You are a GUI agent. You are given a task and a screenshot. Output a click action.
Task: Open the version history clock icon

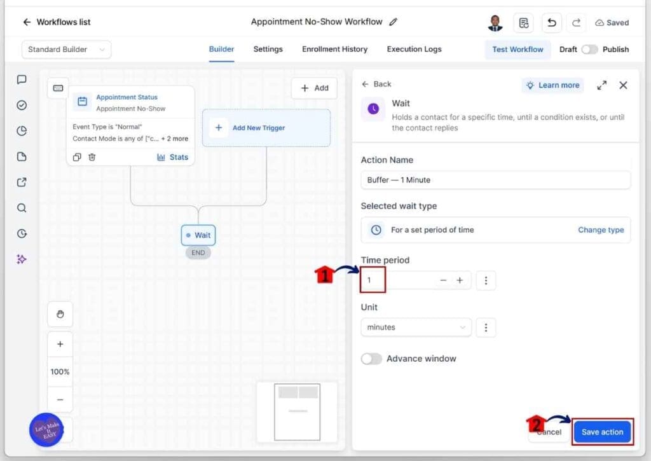(22, 233)
